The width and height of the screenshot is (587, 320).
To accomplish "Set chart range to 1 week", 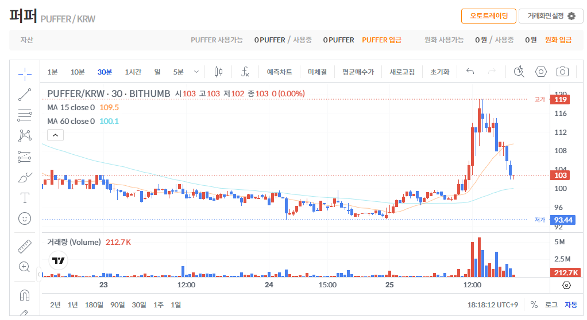I will tap(159, 305).
